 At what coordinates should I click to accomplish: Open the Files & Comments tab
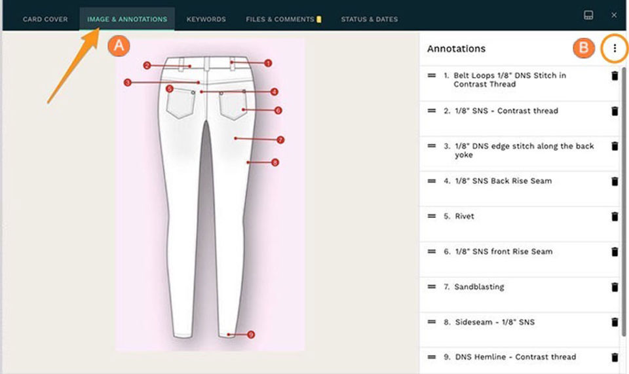pyautogui.click(x=283, y=19)
